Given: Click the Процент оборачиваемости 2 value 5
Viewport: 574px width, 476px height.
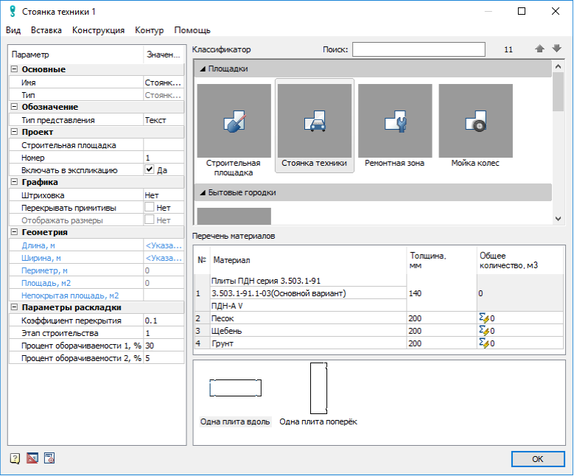Looking at the screenshot, I should [164, 357].
